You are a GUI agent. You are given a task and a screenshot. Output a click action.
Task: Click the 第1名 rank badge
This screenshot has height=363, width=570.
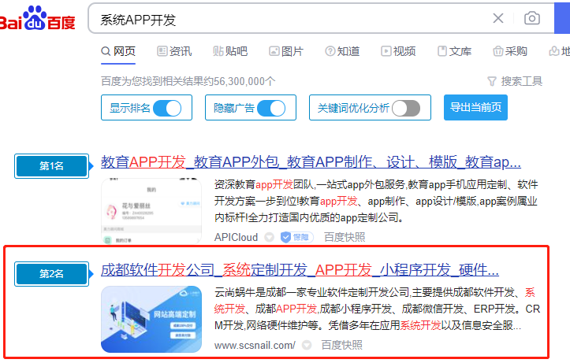50,165
